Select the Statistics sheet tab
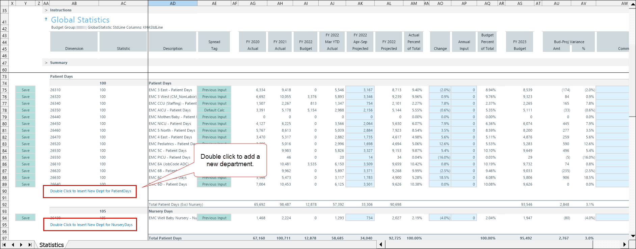This screenshot has width=636, height=249. [51, 245]
